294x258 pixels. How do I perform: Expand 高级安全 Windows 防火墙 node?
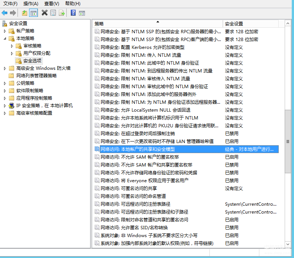click(5, 68)
